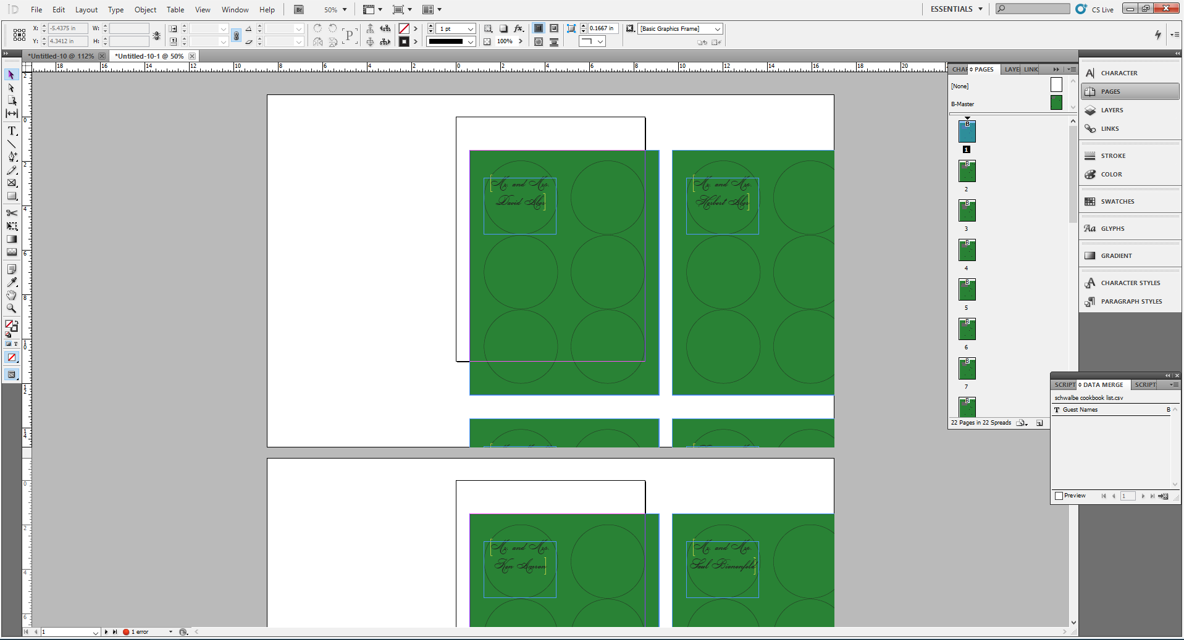
Task: Select the Page tool
Action: coord(11,101)
